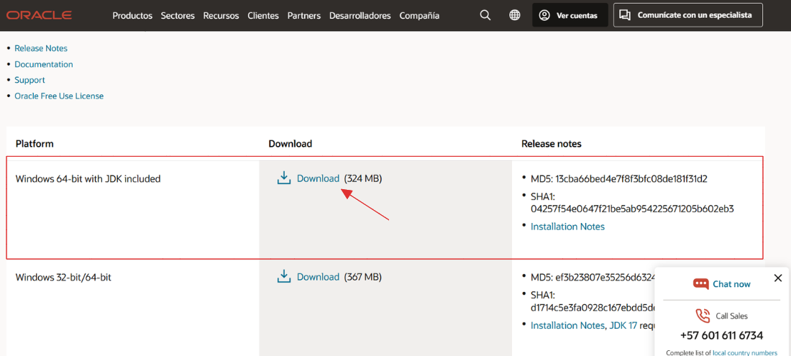This screenshot has height=356, width=791.
Task: Click the red chat bubble icon
Action: [x=700, y=284]
